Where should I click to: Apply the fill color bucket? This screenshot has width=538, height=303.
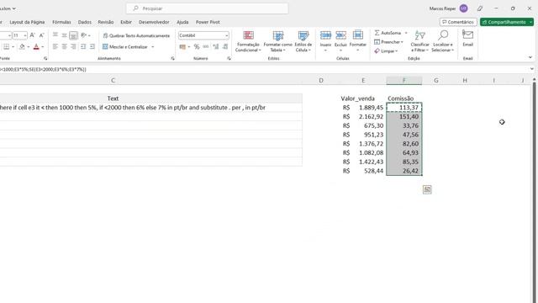point(22,47)
